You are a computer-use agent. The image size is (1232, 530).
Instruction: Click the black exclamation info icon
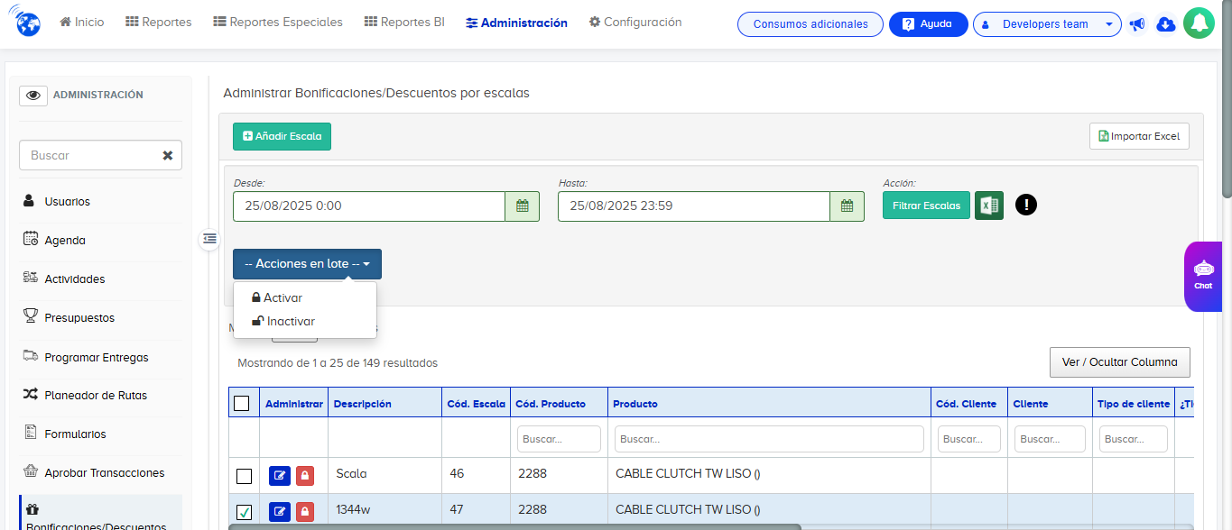tap(1026, 205)
